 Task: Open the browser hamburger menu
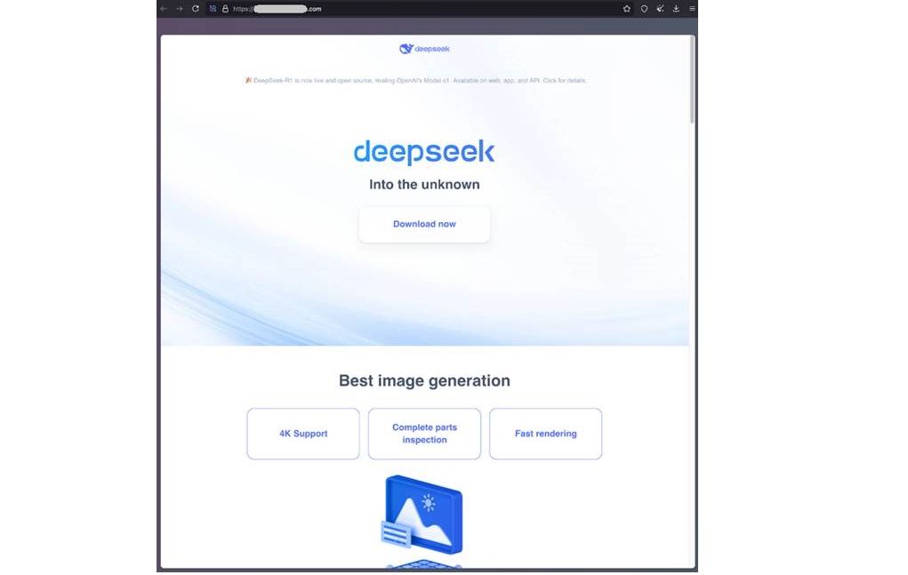(692, 9)
